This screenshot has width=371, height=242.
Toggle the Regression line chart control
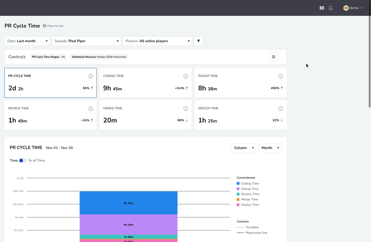tap(252, 233)
